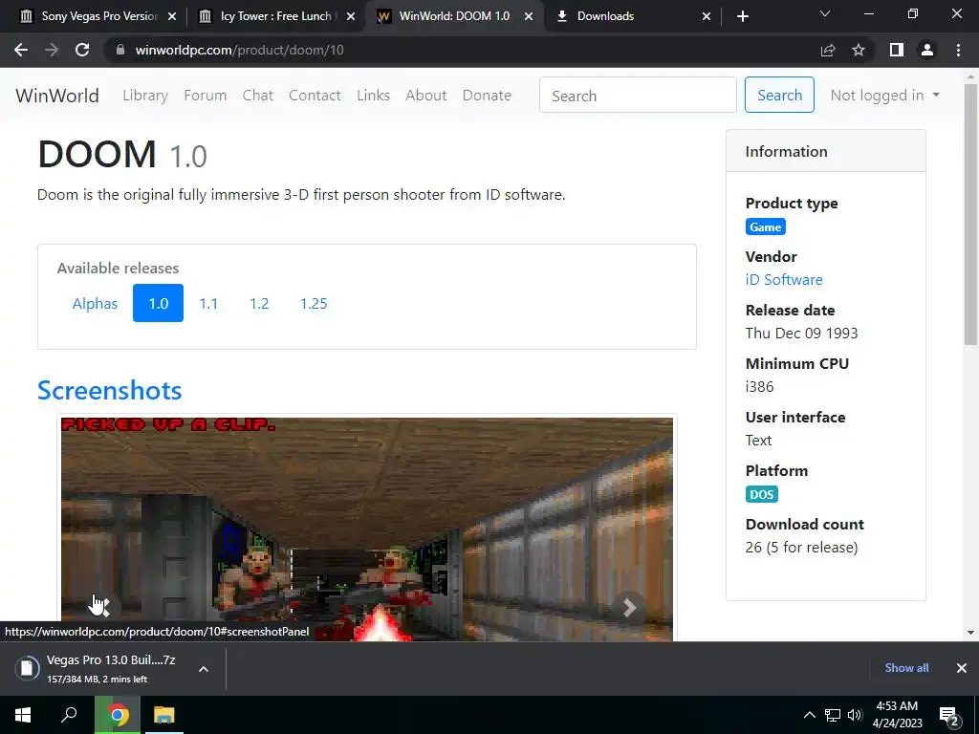Switch to the Icy Tower tab
This screenshot has height=734, width=979.
[274, 16]
